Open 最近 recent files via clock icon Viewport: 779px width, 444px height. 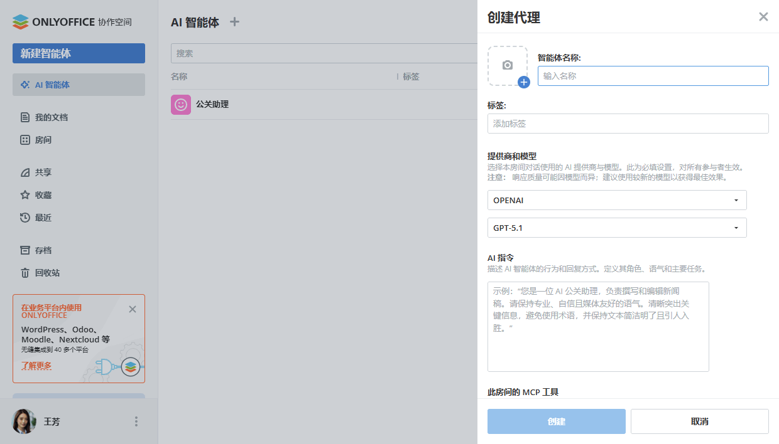click(26, 217)
